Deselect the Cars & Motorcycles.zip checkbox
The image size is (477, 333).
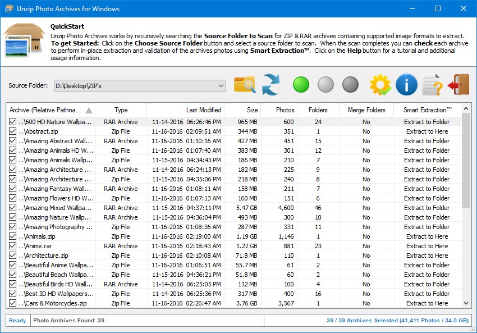[13, 303]
